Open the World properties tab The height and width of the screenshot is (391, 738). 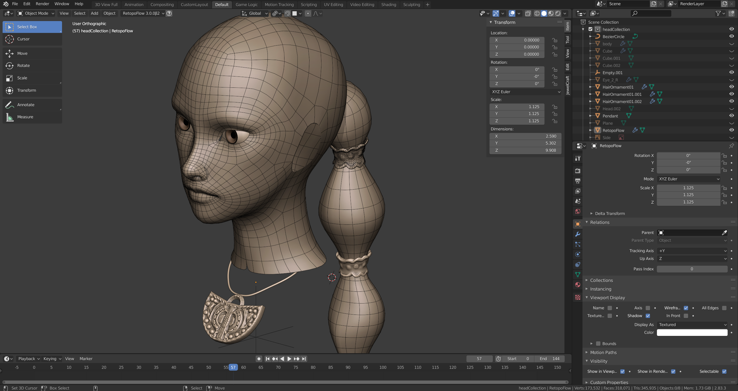(x=578, y=211)
